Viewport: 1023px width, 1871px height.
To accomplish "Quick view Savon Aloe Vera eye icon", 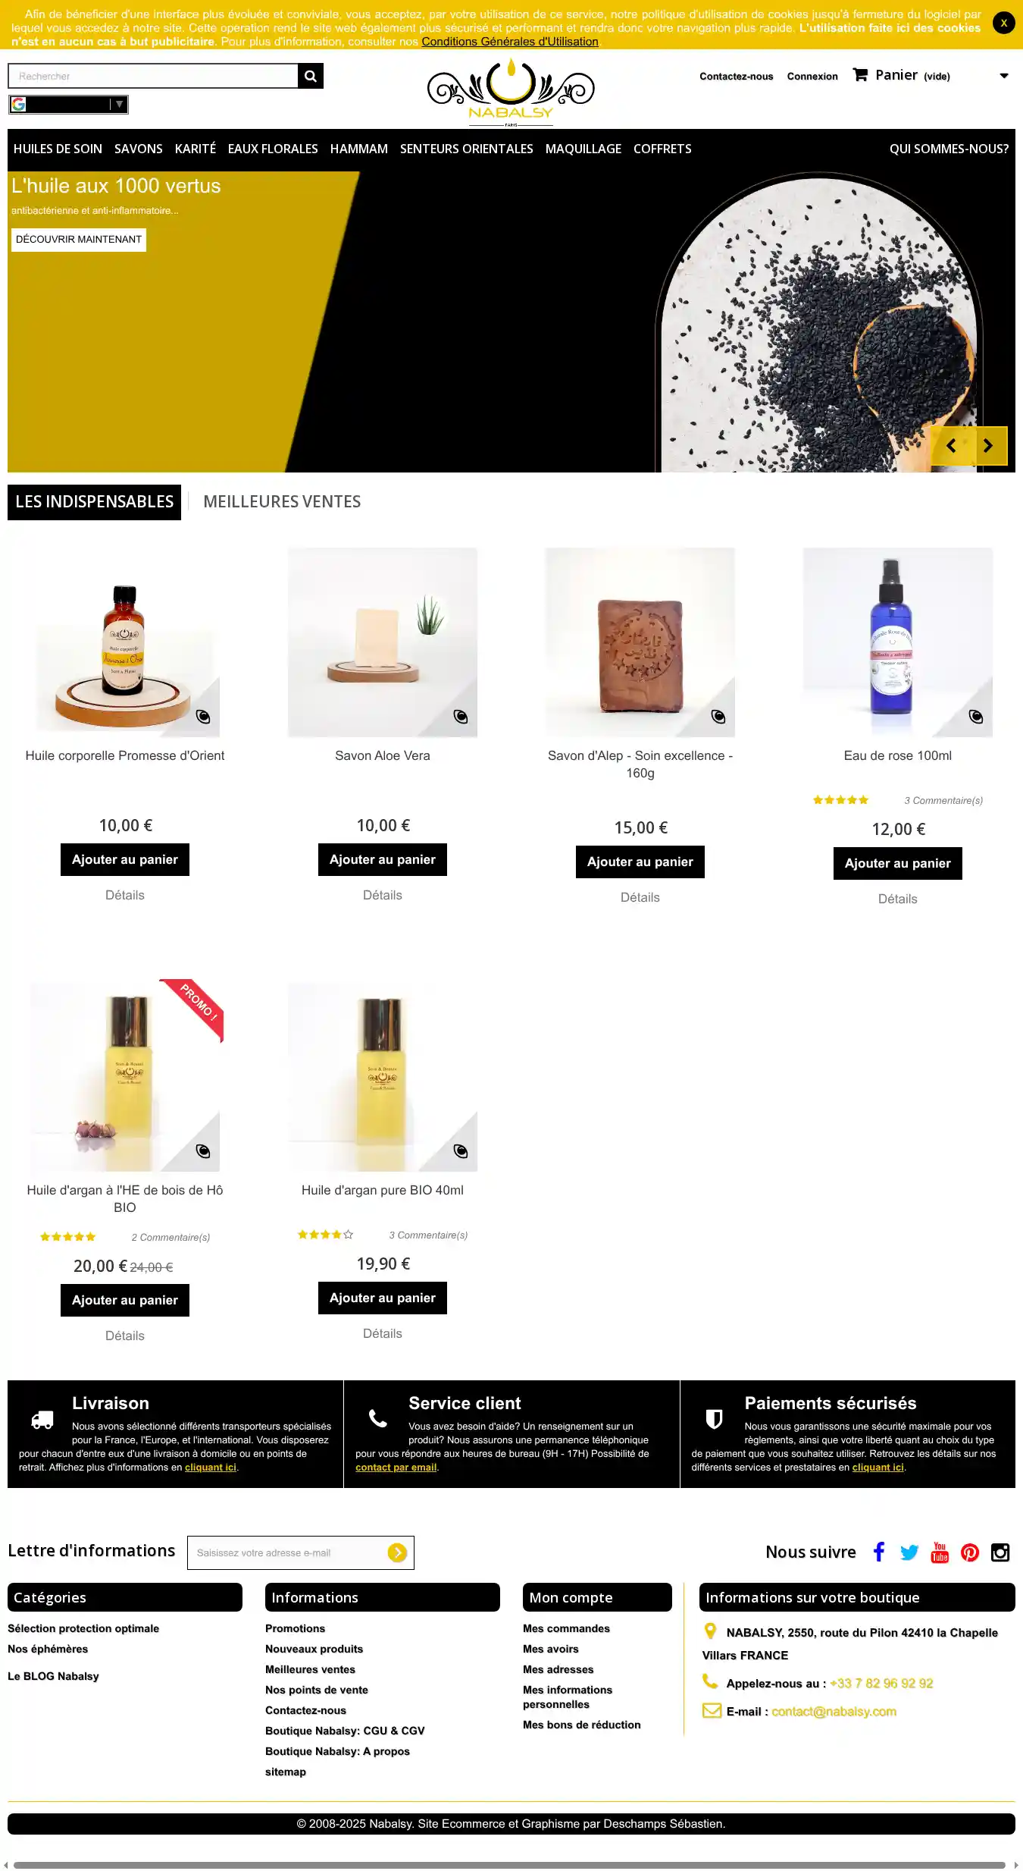I will pos(461,717).
